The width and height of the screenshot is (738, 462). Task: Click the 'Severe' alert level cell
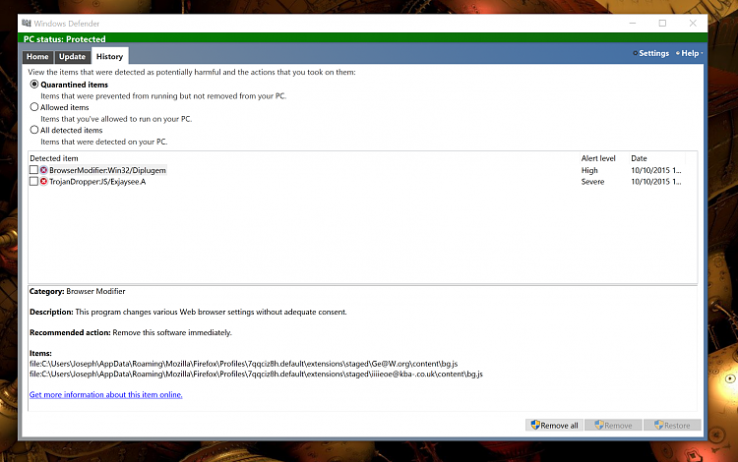592,182
